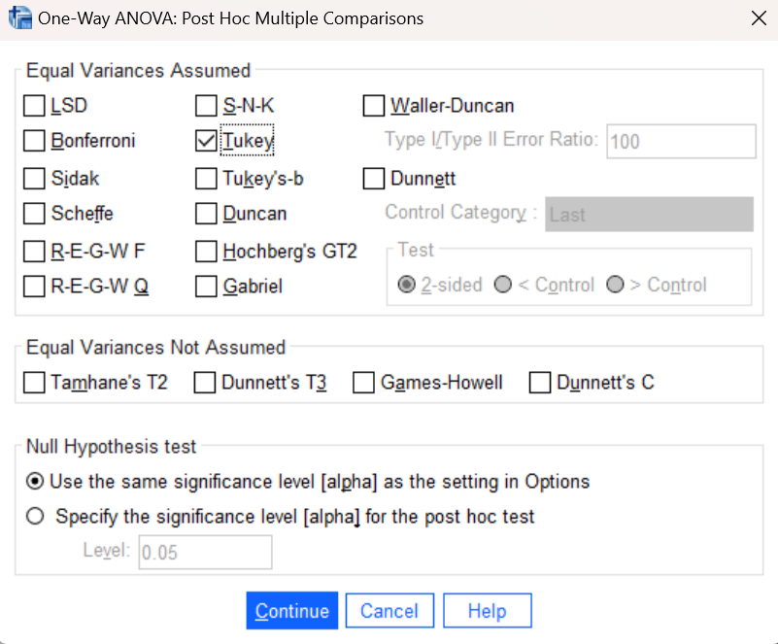The height and width of the screenshot is (644, 778).
Task: Check the Waller-Duncan option
Action: [374, 106]
